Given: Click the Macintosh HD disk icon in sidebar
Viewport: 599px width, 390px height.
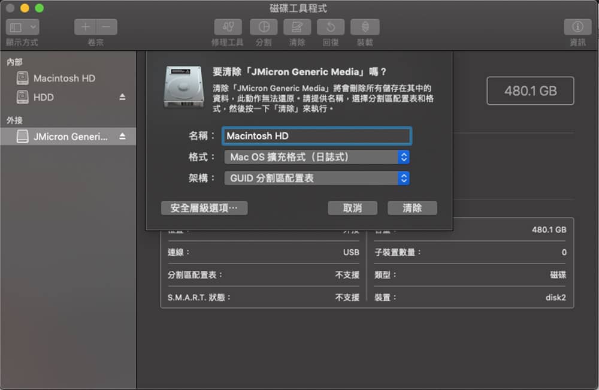Looking at the screenshot, I should (x=23, y=78).
